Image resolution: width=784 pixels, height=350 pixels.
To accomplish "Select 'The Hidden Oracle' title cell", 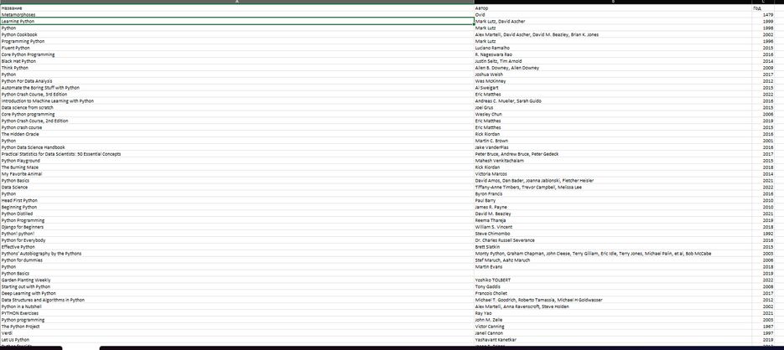I will pyautogui.click(x=237, y=134).
